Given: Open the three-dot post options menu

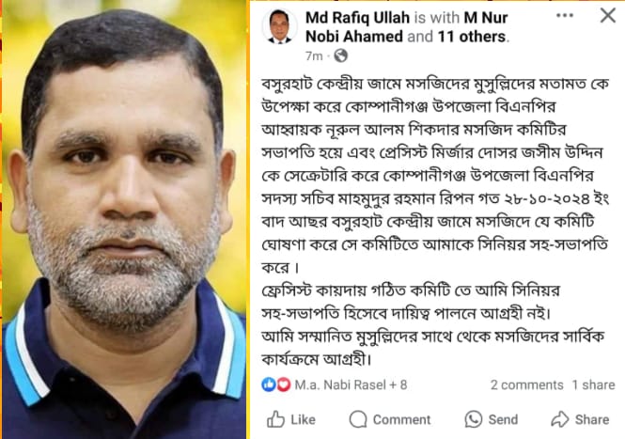Looking at the screenshot, I should (x=565, y=16).
